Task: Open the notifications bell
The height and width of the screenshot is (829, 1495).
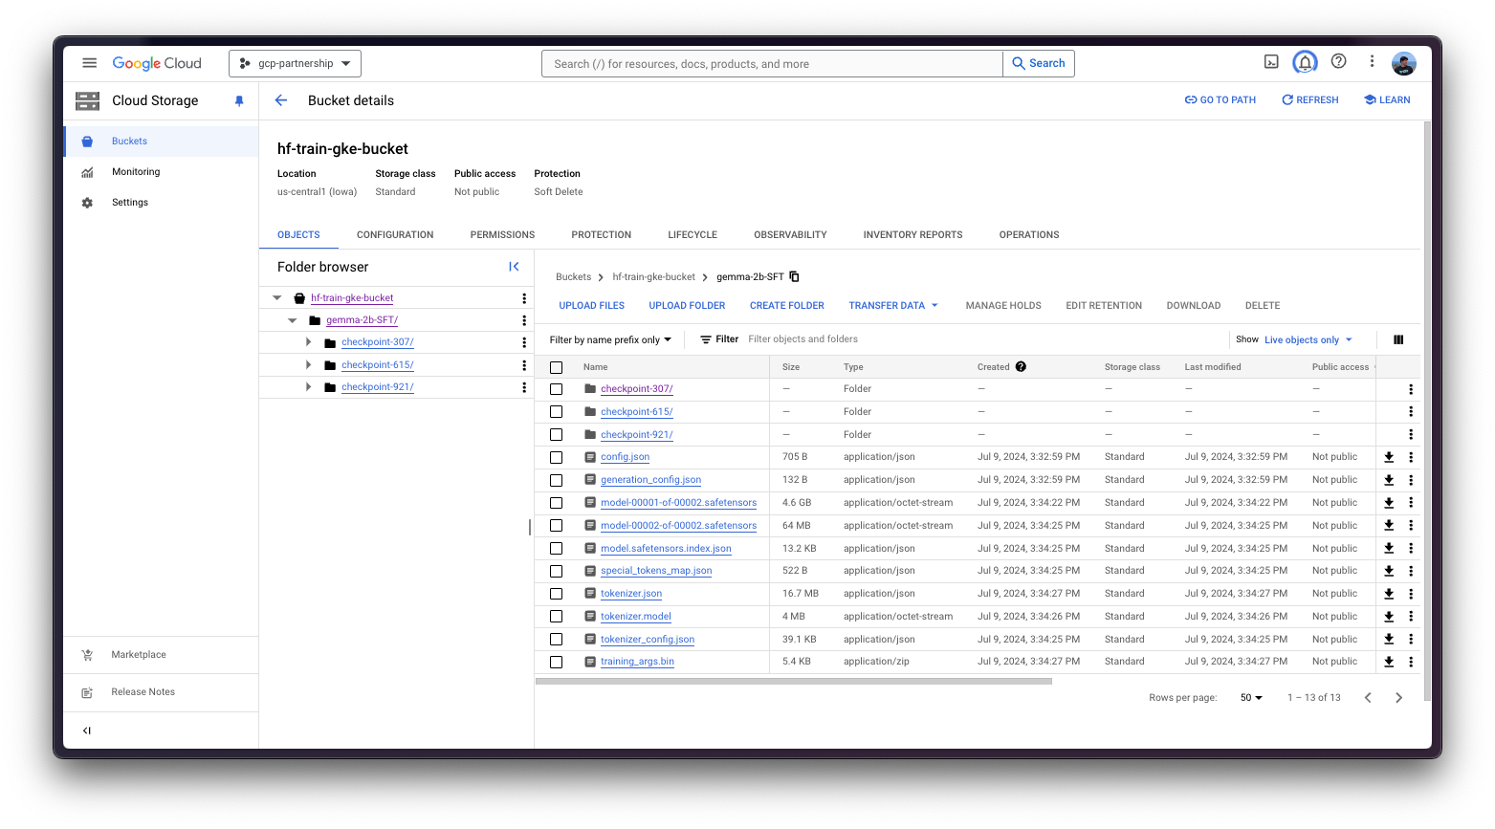Action: (1305, 63)
